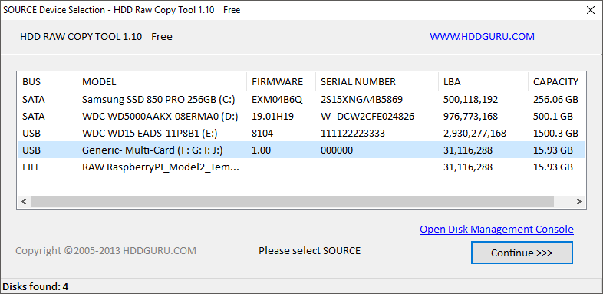The height and width of the screenshot is (294, 603).
Task: Visit the WWW.HDDGURU.COM link
Action: coord(482,37)
